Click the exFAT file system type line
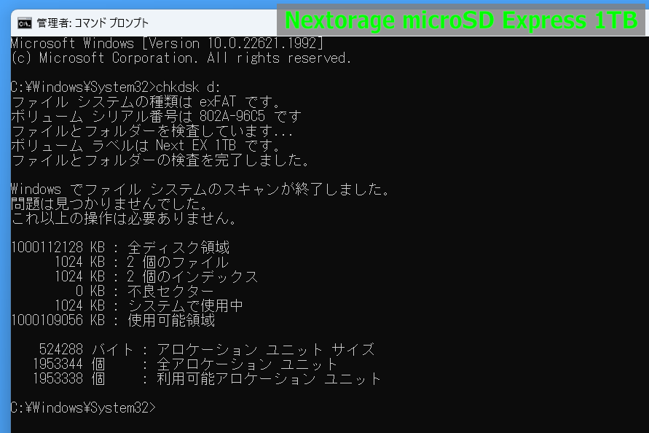The height and width of the screenshot is (433, 649). click(146, 102)
